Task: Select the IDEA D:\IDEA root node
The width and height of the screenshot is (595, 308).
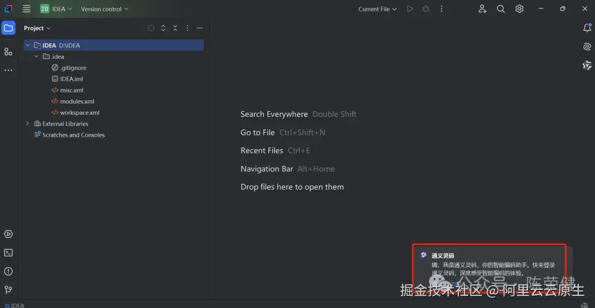Action: pos(114,45)
